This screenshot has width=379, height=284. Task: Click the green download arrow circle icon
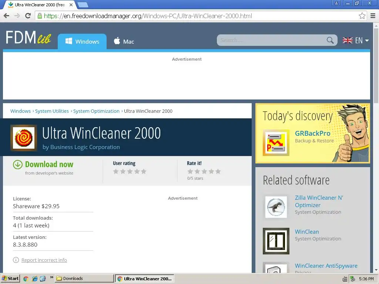pyautogui.click(x=18, y=165)
